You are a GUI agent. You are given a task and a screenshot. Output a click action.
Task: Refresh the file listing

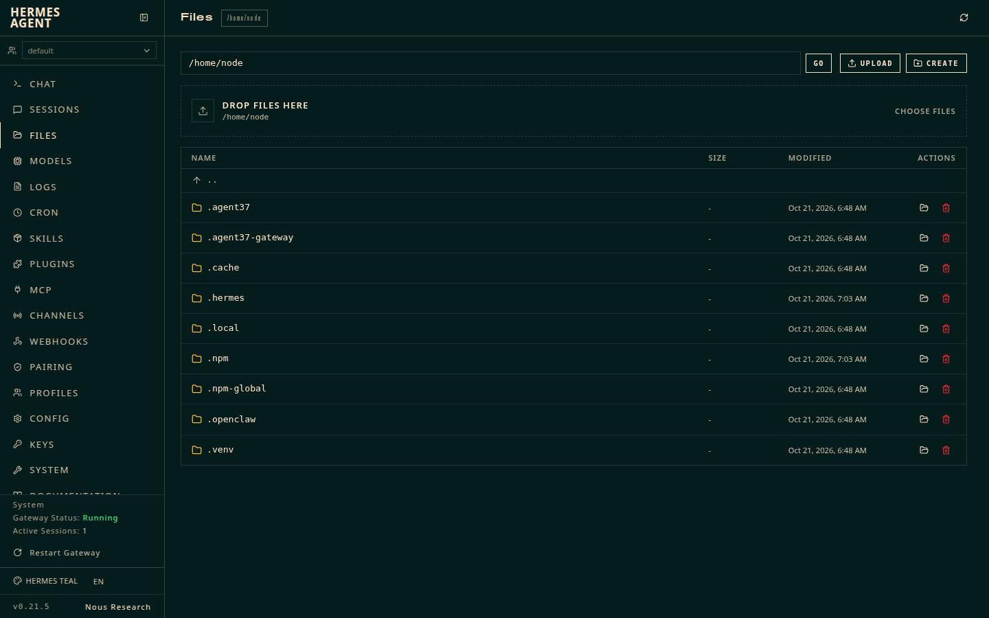964,18
